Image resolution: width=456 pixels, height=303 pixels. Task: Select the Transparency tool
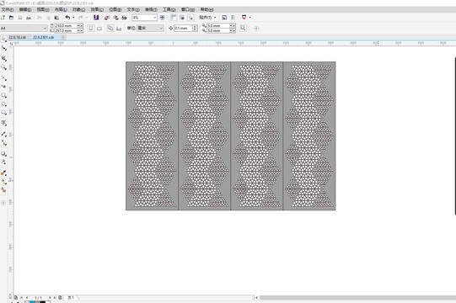[3, 162]
